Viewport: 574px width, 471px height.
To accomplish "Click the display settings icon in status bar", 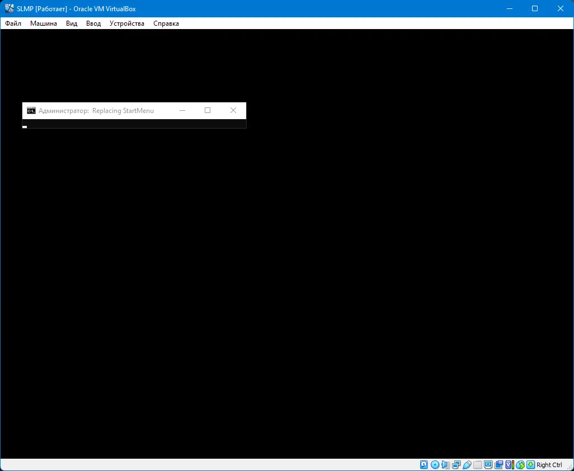I will [487, 464].
